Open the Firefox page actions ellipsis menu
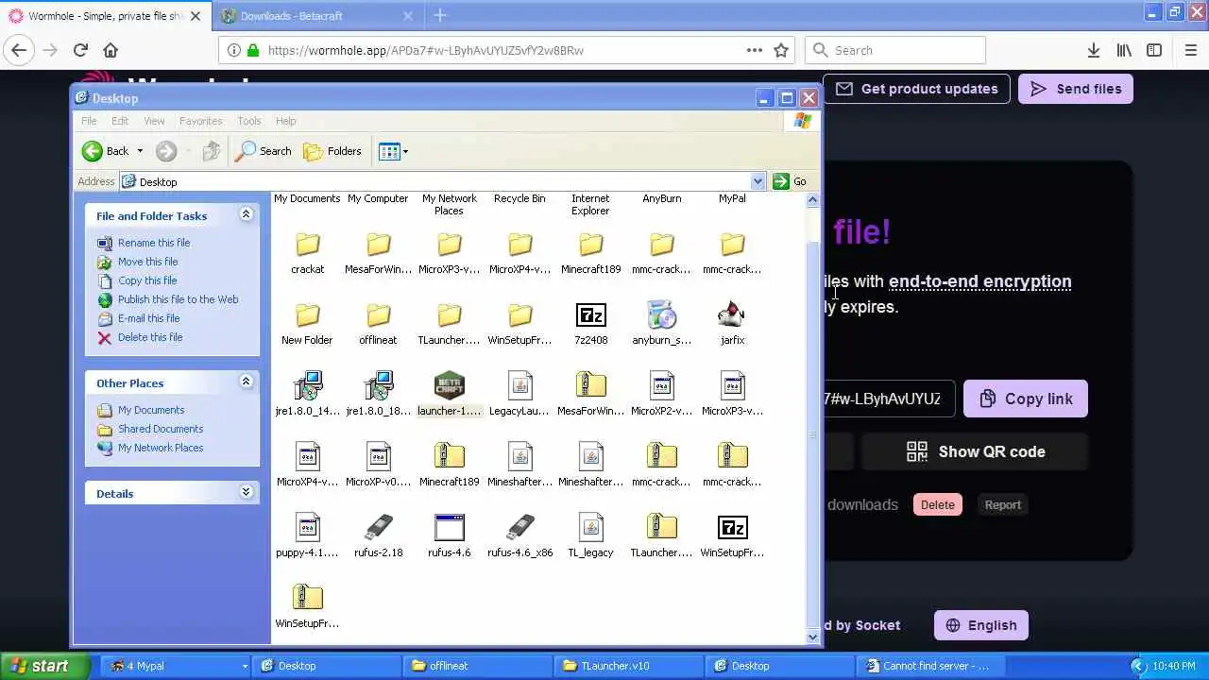 754,50
